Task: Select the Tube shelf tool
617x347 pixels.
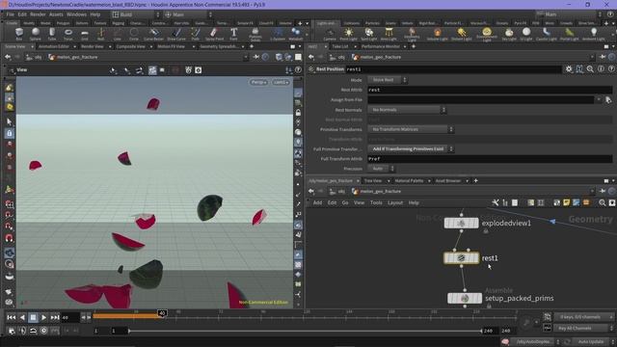Action: 51,34
